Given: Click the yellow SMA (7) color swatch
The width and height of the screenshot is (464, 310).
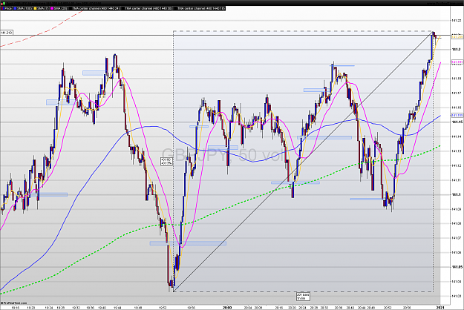Looking at the screenshot, I should point(35,8).
